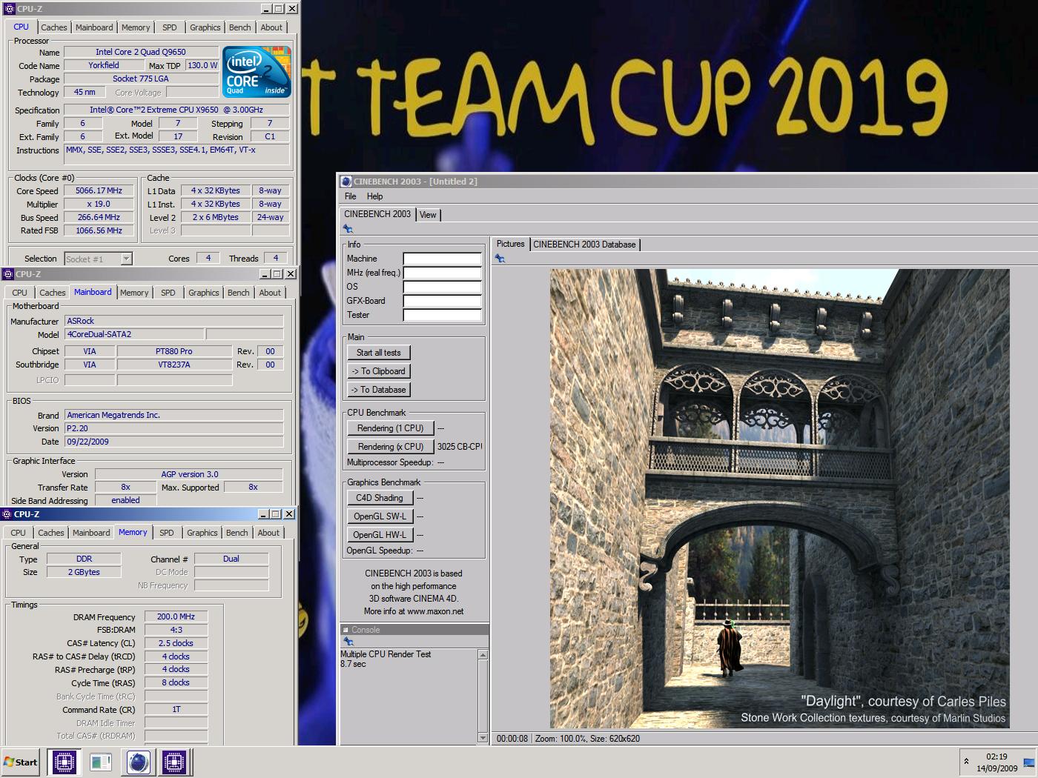Image resolution: width=1038 pixels, height=778 pixels.
Task: Select the Pictures tab
Action: pyautogui.click(x=510, y=244)
